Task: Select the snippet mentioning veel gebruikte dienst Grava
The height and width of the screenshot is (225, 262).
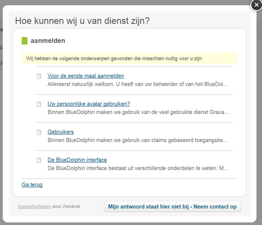Action: 138,112
